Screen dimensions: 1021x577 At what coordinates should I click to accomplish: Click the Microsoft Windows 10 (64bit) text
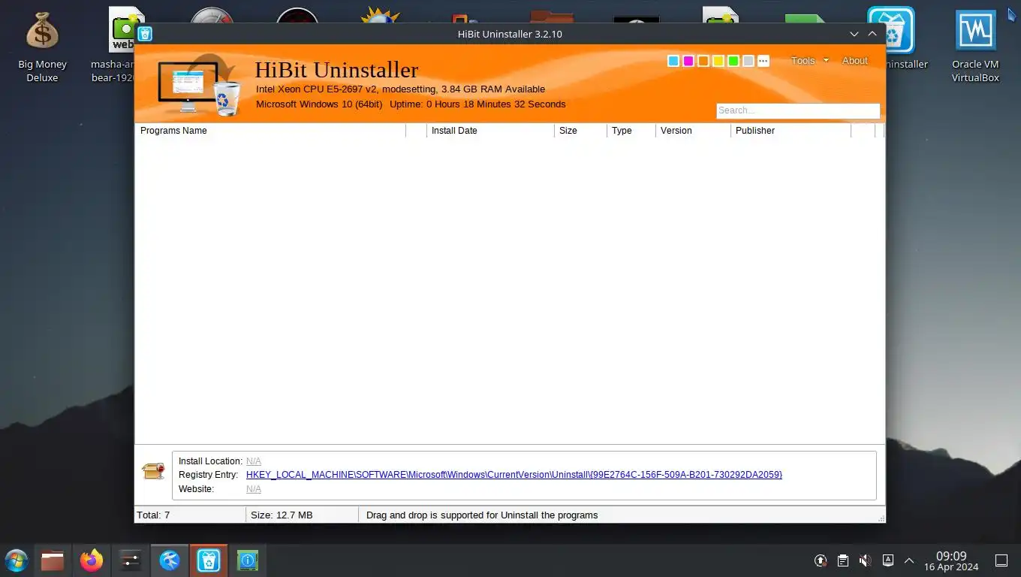319,104
